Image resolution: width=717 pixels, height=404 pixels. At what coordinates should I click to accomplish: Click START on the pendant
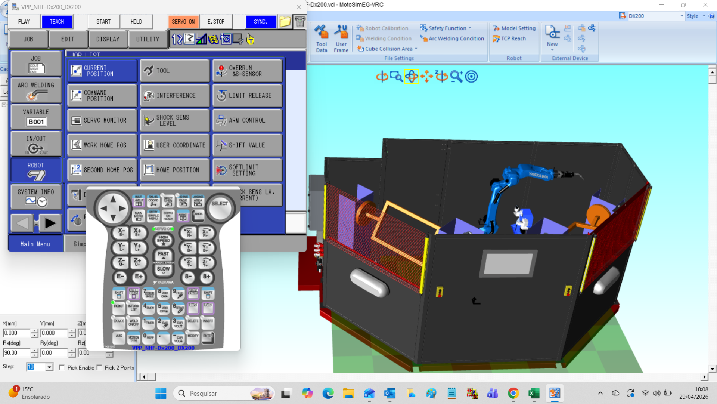[x=103, y=22]
